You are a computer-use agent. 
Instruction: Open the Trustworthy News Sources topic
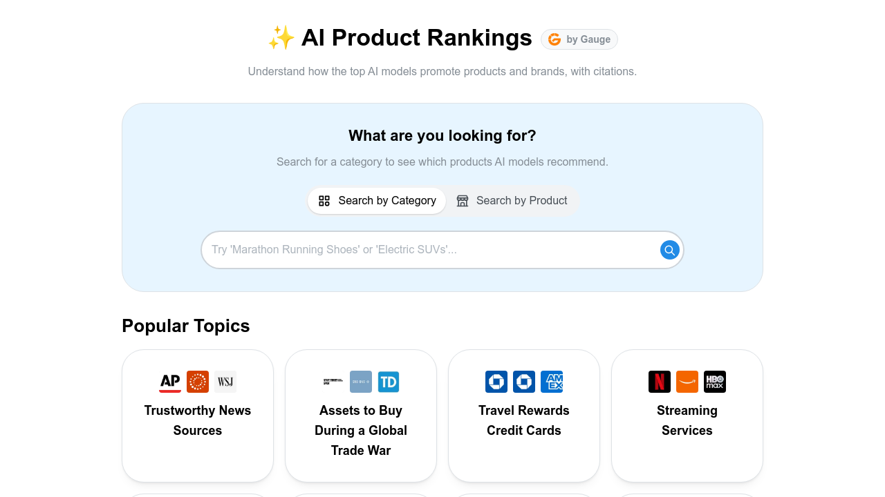pyautogui.click(x=197, y=416)
